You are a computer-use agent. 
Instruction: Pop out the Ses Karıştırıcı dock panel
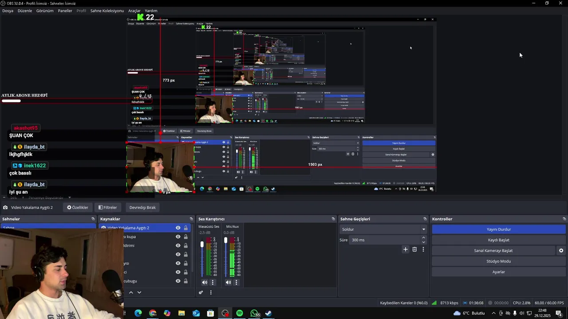point(333,219)
